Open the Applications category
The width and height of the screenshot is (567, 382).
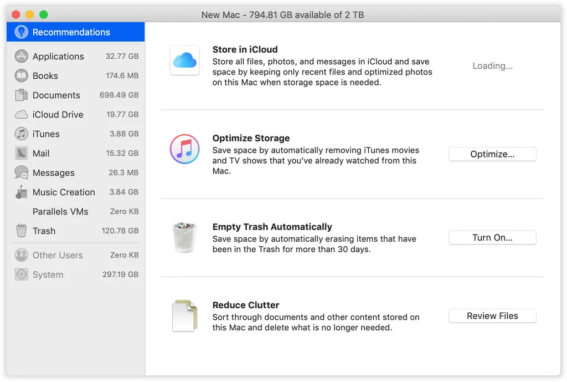(75, 56)
